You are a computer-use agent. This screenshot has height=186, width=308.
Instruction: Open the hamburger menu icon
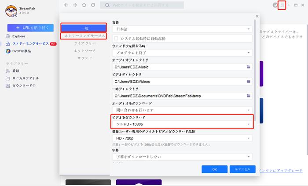click(x=282, y=5)
